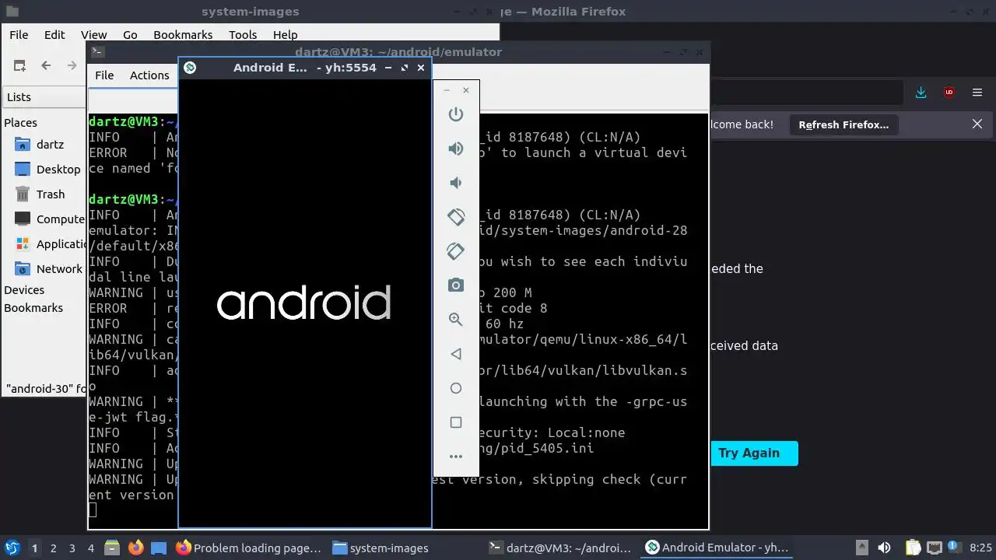Open Firefox downloads arrow icon
The height and width of the screenshot is (560, 996).
pos(921,93)
